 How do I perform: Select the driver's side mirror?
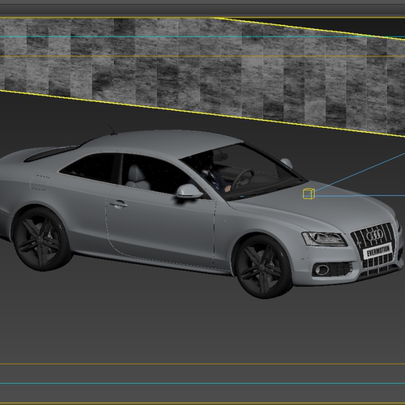(189, 191)
